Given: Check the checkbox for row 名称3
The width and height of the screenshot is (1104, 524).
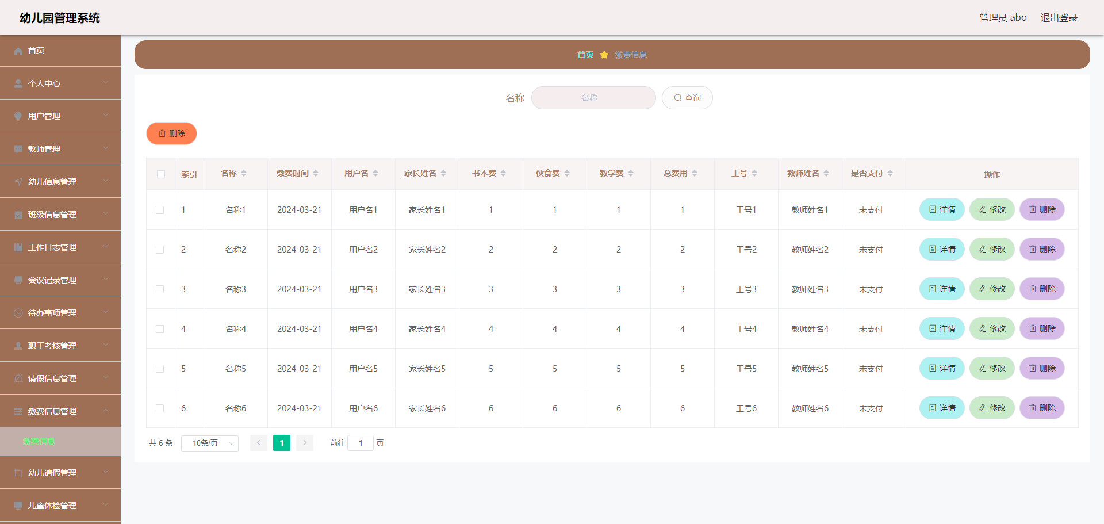Looking at the screenshot, I should [160, 289].
